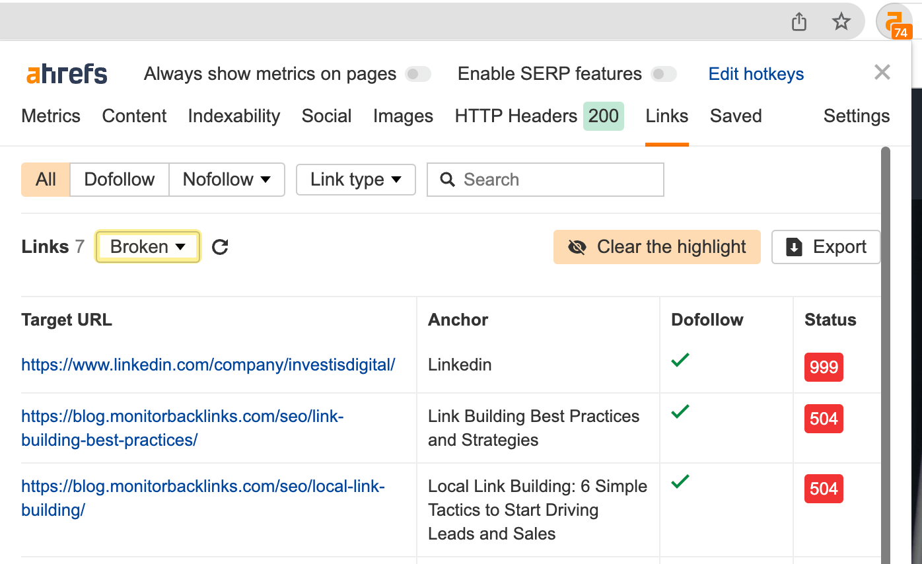Change the Broken links filter
The image size is (922, 564).
[147, 246]
